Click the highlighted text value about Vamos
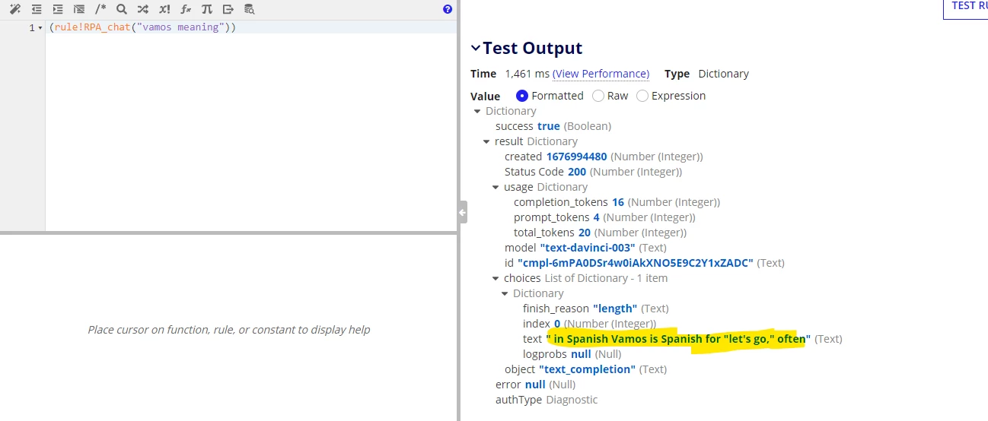 [x=678, y=339]
